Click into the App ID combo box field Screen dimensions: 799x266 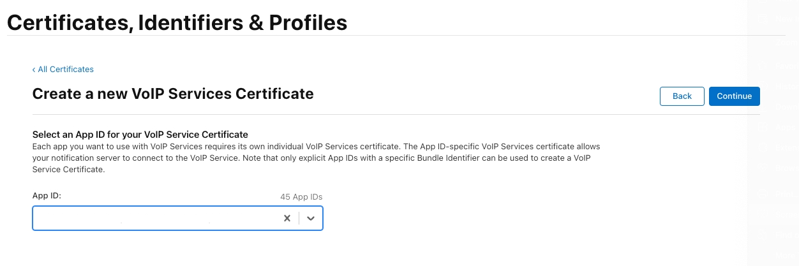coord(153,218)
